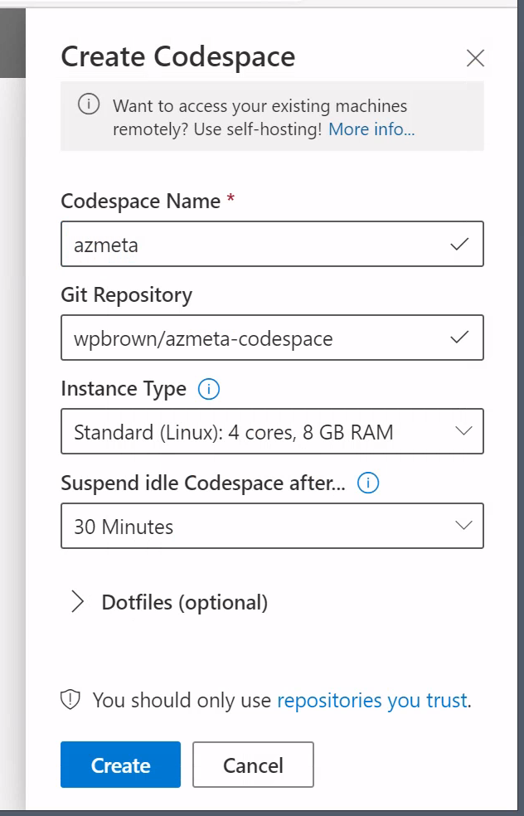Click the Suspend idle Codespace info icon
524x816 pixels.
click(367, 483)
